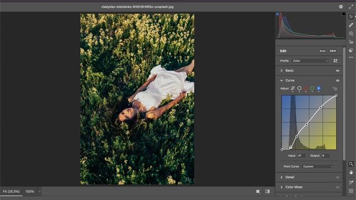The image size is (356, 200).
Task: Set zoom to 100%
Action: (29, 192)
